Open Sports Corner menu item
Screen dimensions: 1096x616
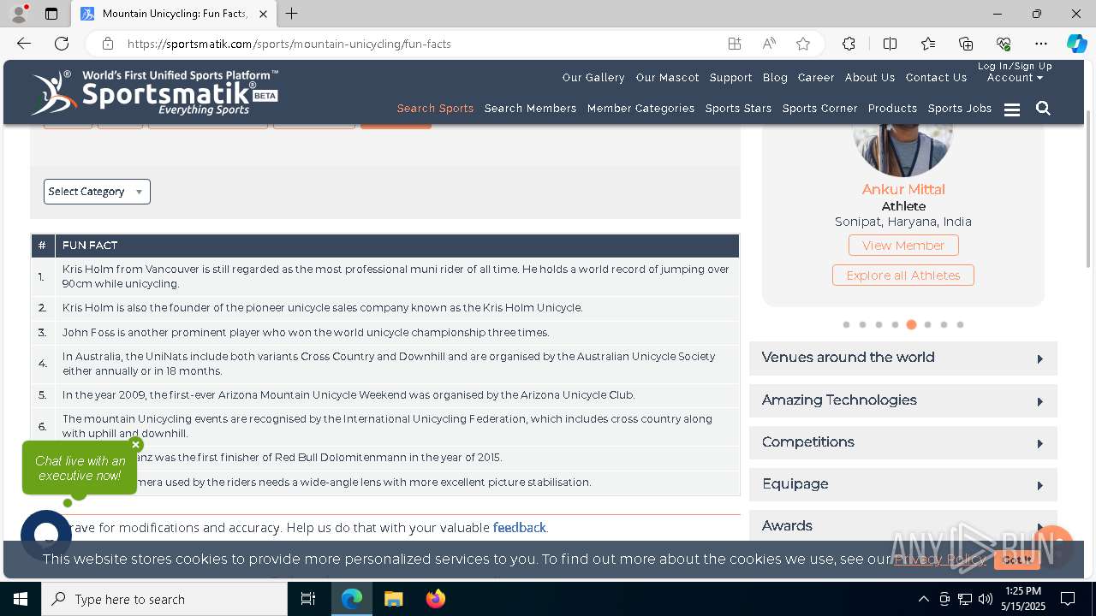pos(819,109)
